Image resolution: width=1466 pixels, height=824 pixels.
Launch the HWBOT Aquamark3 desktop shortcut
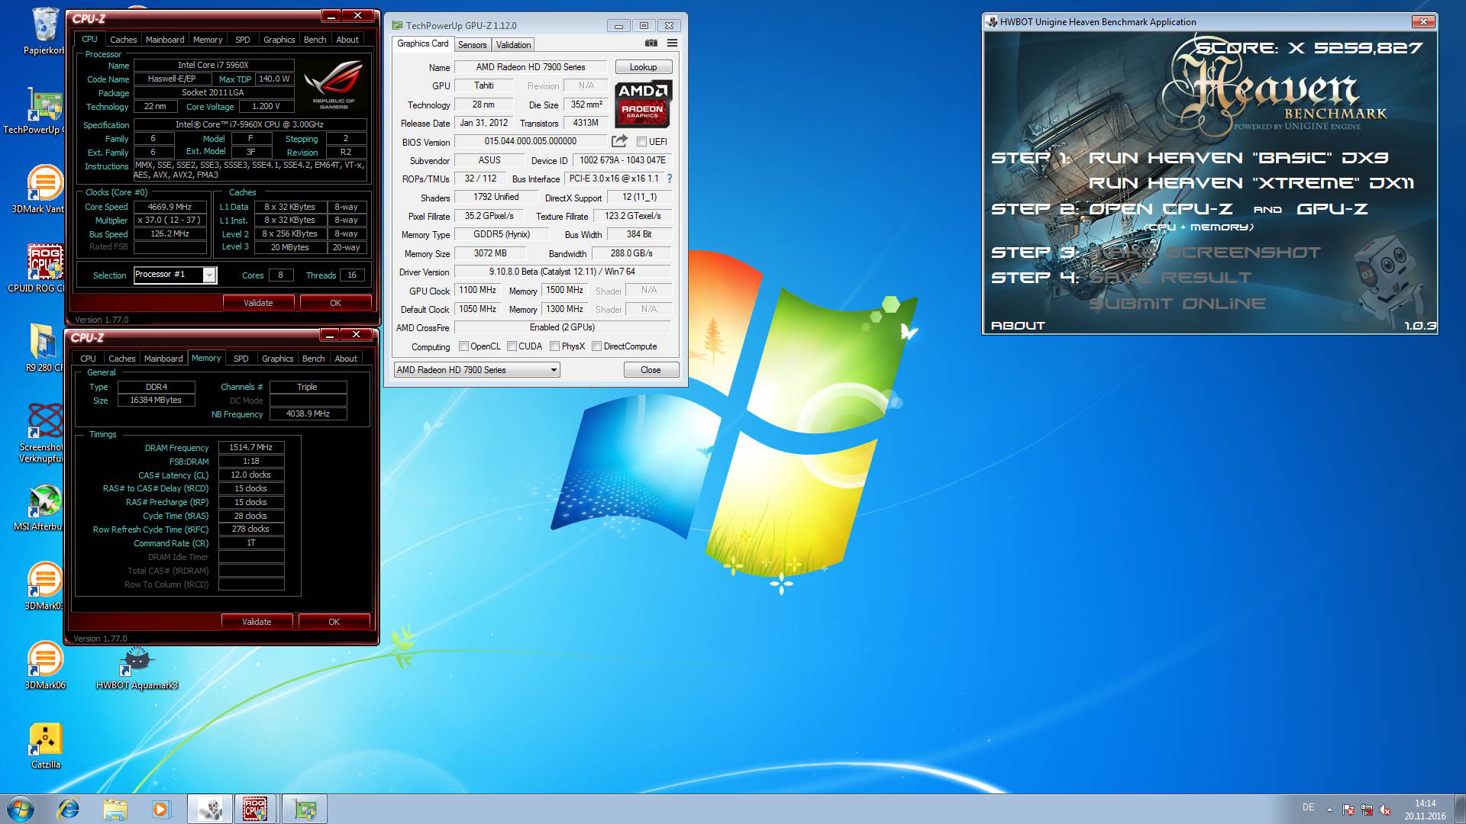click(x=137, y=668)
